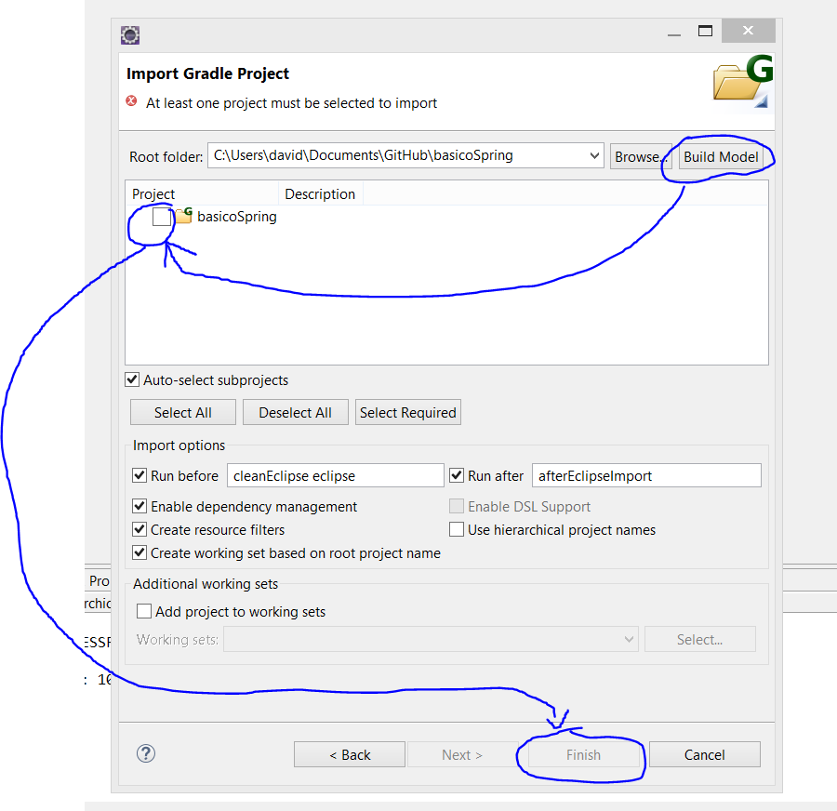Screen dimensions: 837x811
Task: Cancel the import dialog
Action: 705,754
